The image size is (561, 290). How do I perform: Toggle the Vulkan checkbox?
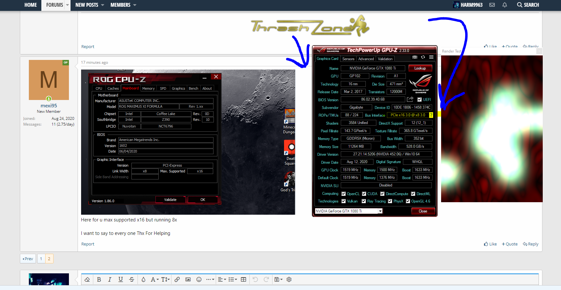click(x=344, y=201)
